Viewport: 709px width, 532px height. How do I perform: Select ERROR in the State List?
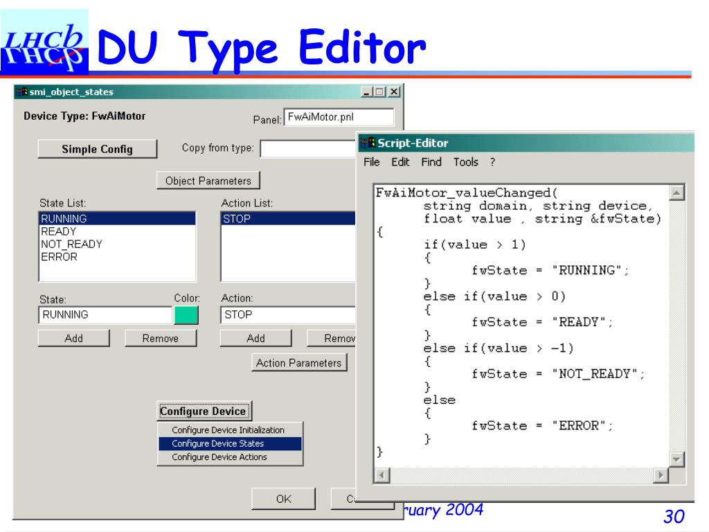click(118, 256)
